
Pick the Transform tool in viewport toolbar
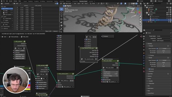coord(62,26)
